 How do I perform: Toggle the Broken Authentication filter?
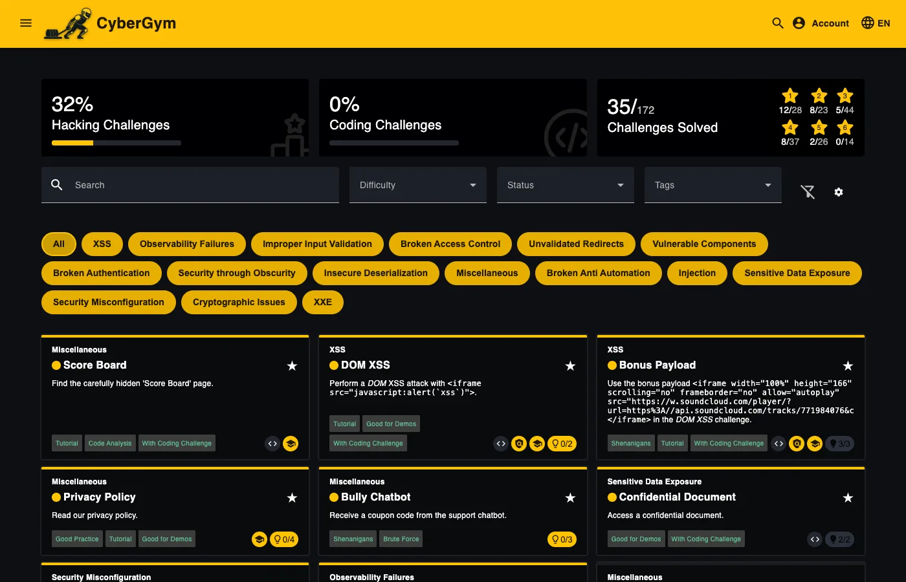[x=102, y=273]
